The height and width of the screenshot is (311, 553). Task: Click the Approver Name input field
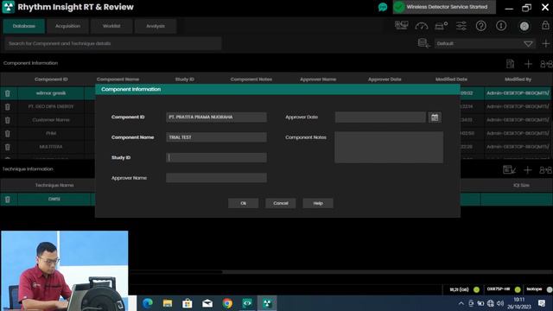(x=216, y=178)
